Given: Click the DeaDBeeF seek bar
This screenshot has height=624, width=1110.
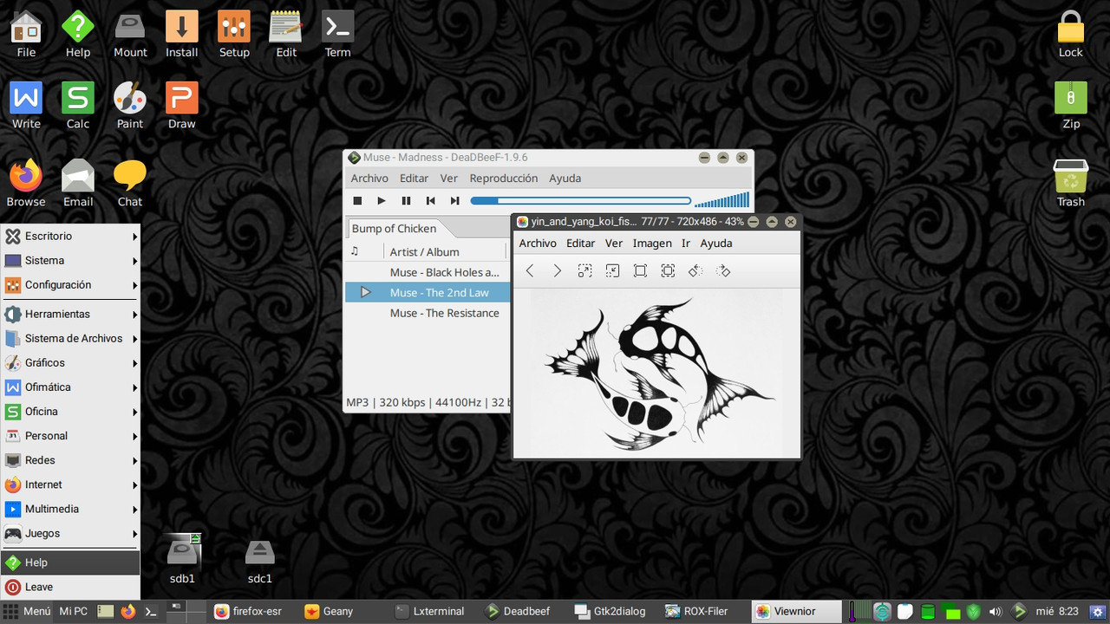Looking at the screenshot, I should click(x=581, y=201).
